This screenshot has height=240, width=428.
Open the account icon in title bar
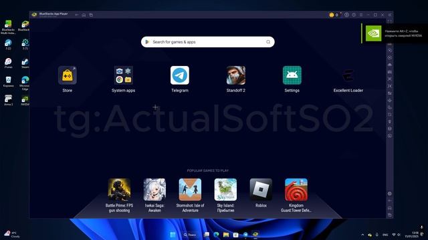(x=346, y=15)
